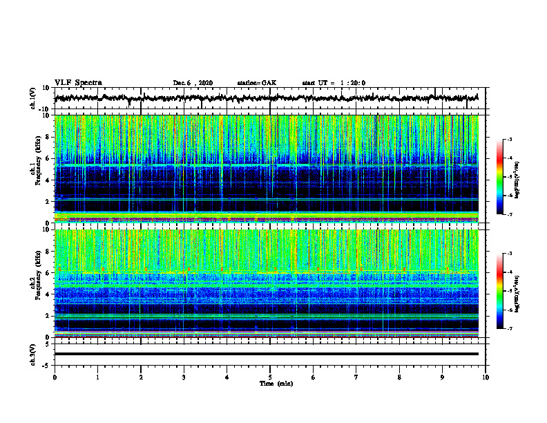Click the time axis tick label 4
Image resolution: width=547 pixels, height=423 pixels.
pos(227,377)
